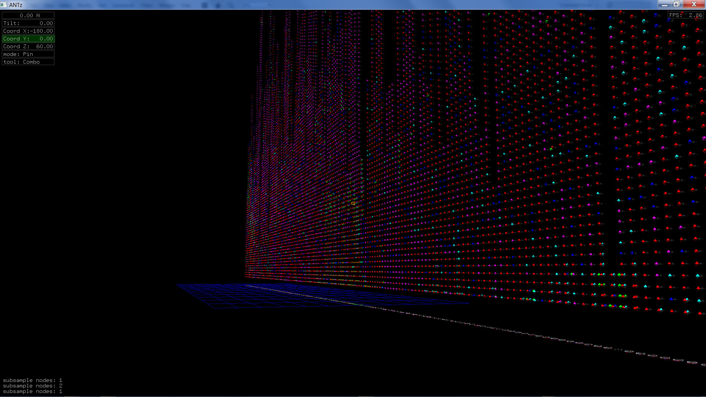Click the yellow-circled selected node marker

[353, 203]
